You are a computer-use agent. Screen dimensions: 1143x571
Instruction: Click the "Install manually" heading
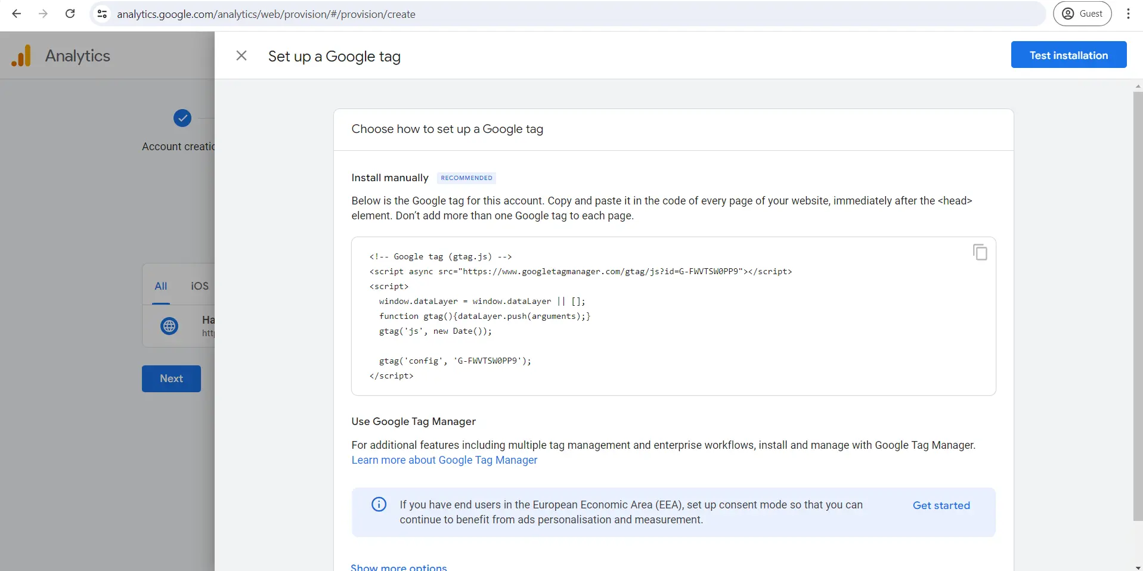click(390, 178)
